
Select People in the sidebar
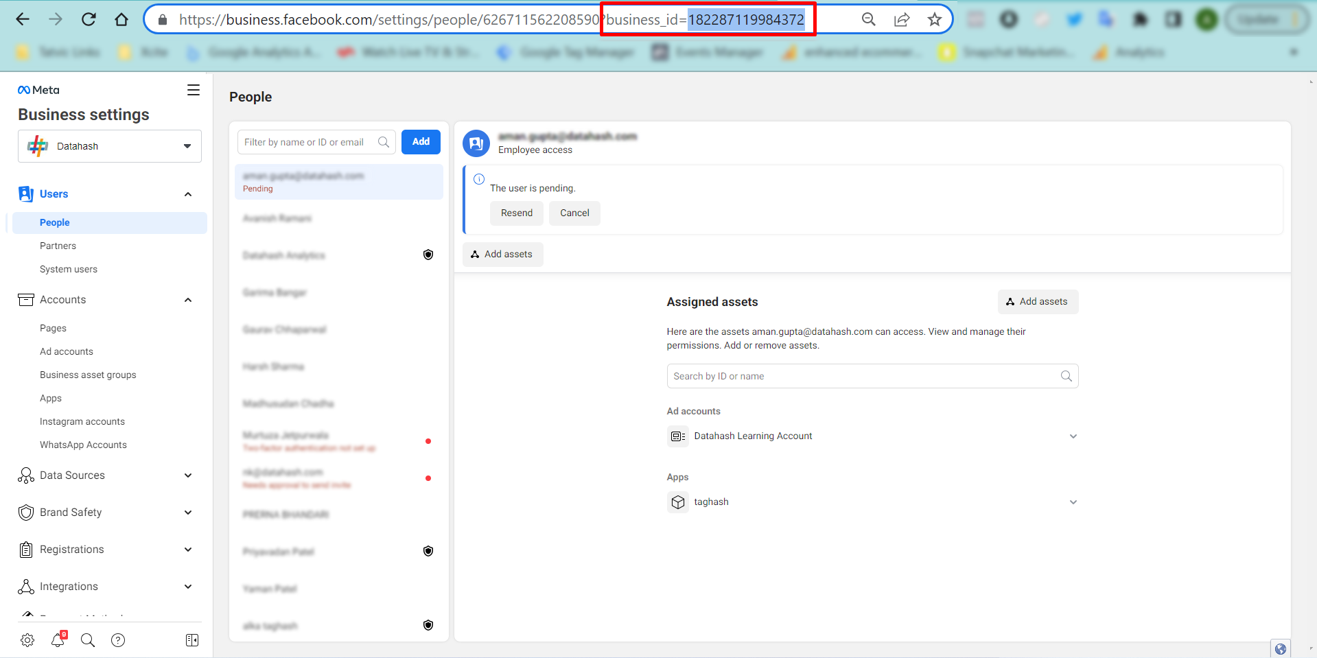[x=110, y=222]
